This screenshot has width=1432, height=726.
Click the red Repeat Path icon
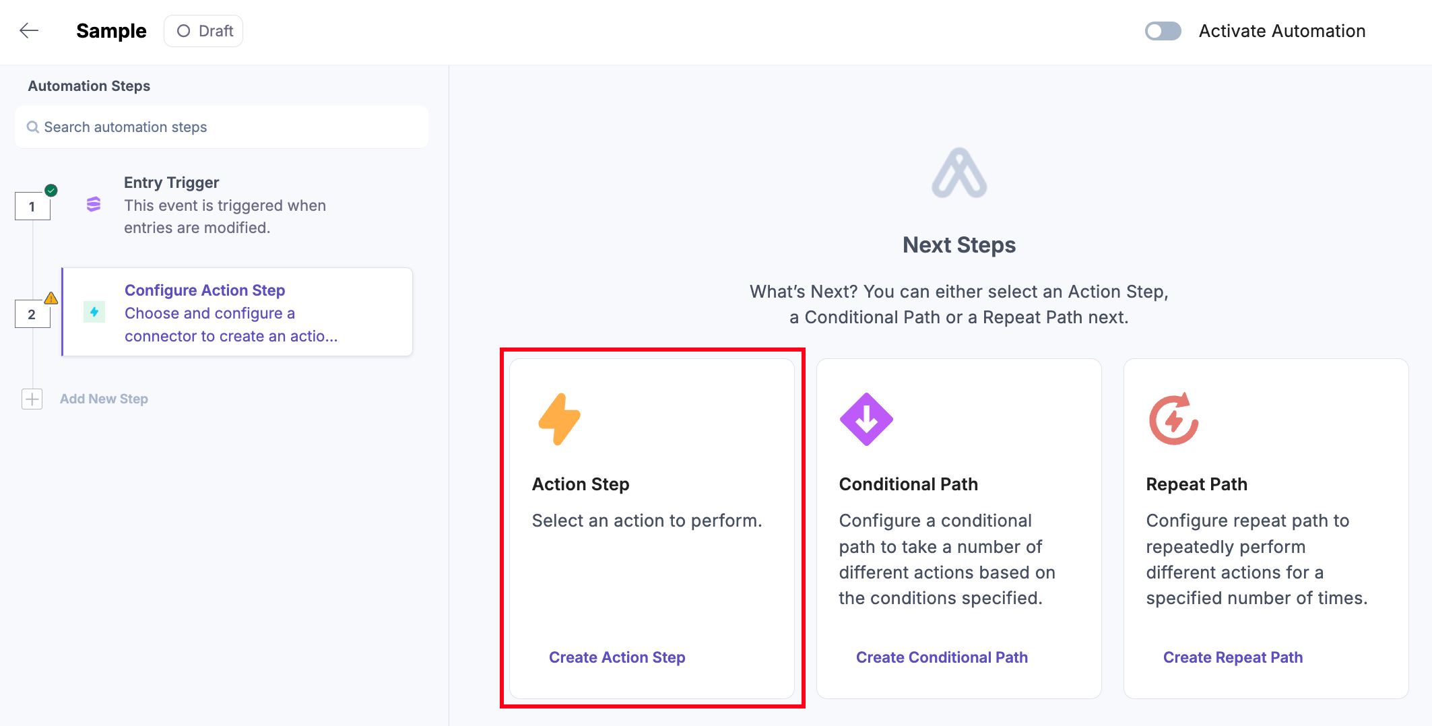(1173, 419)
